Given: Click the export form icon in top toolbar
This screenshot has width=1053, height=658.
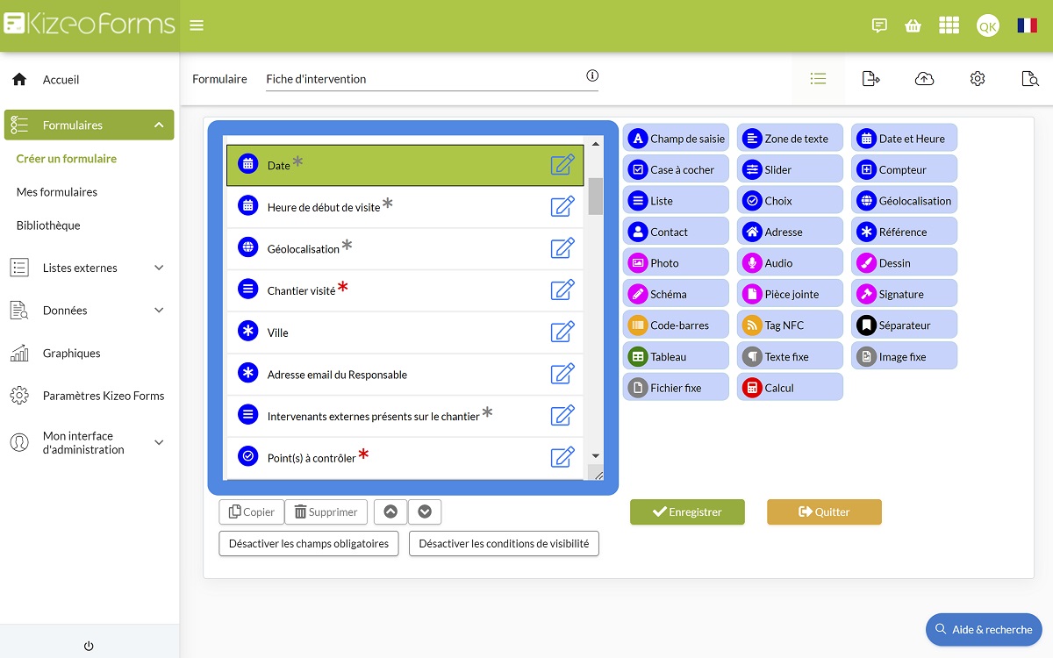Looking at the screenshot, I should coord(870,79).
